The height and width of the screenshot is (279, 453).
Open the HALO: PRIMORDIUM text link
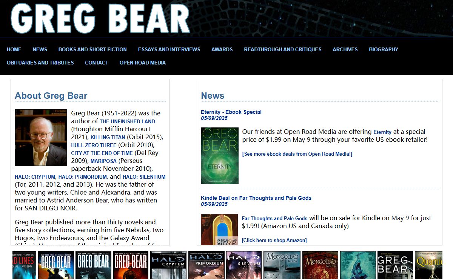coord(83,177)
